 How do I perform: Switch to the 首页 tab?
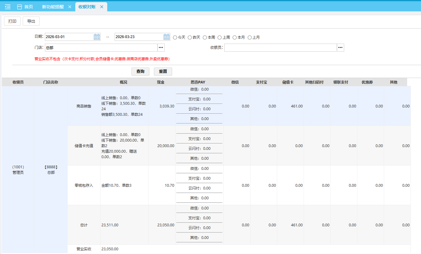(29, 7)
